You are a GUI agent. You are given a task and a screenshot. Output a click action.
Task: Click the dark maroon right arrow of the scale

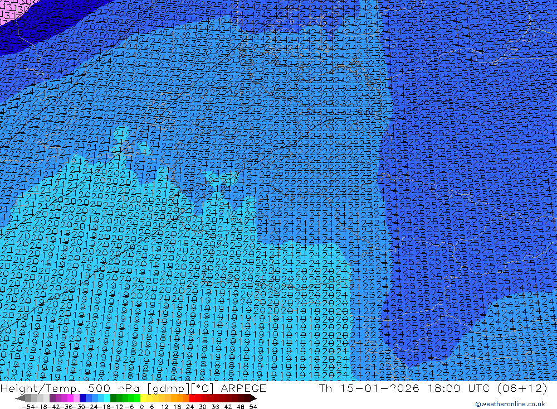(x=253, y=398)
